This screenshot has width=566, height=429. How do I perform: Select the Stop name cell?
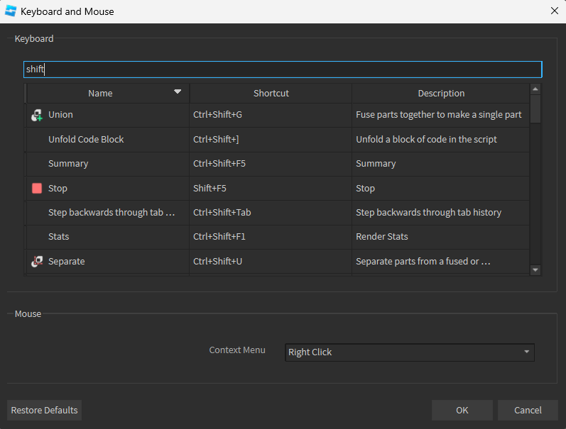(x=107, y=188)
